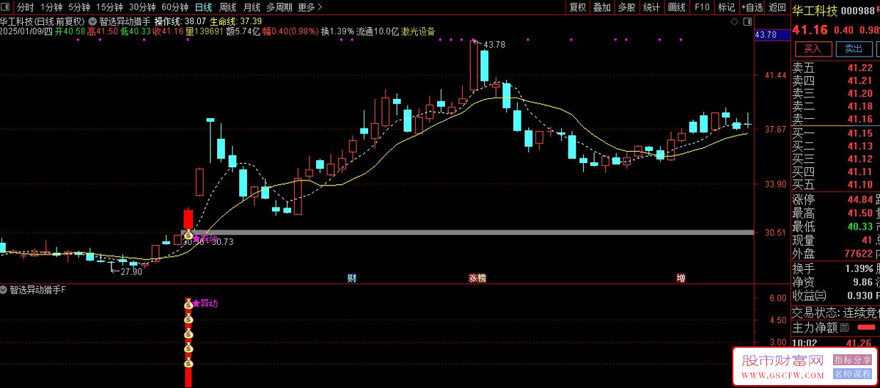Add stock with +自选 button
The image size is (880, 388).
coord(751,7)
